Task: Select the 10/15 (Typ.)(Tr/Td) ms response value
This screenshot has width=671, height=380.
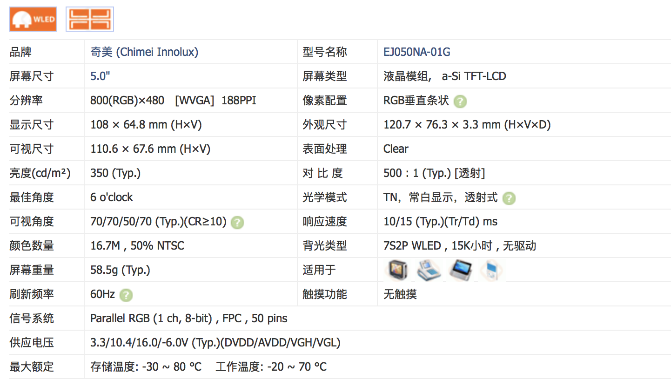Action: click(x=440, y=221)
